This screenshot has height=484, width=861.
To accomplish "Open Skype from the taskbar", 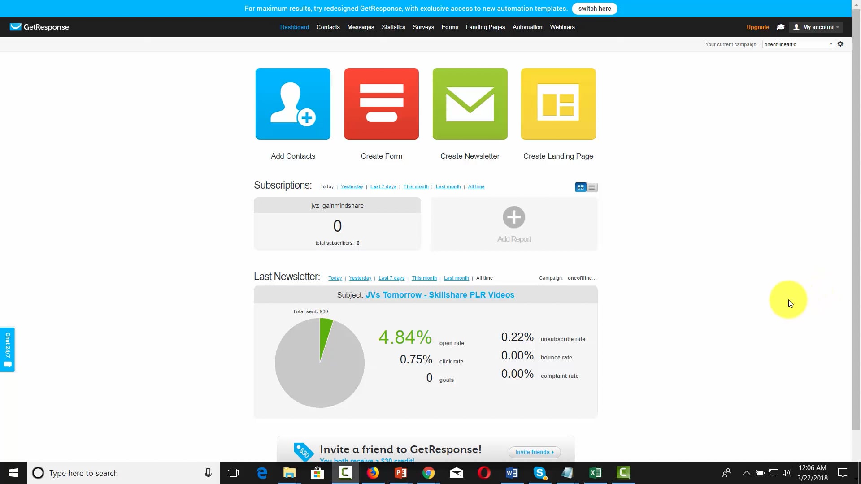I will (x=540, y=473).
